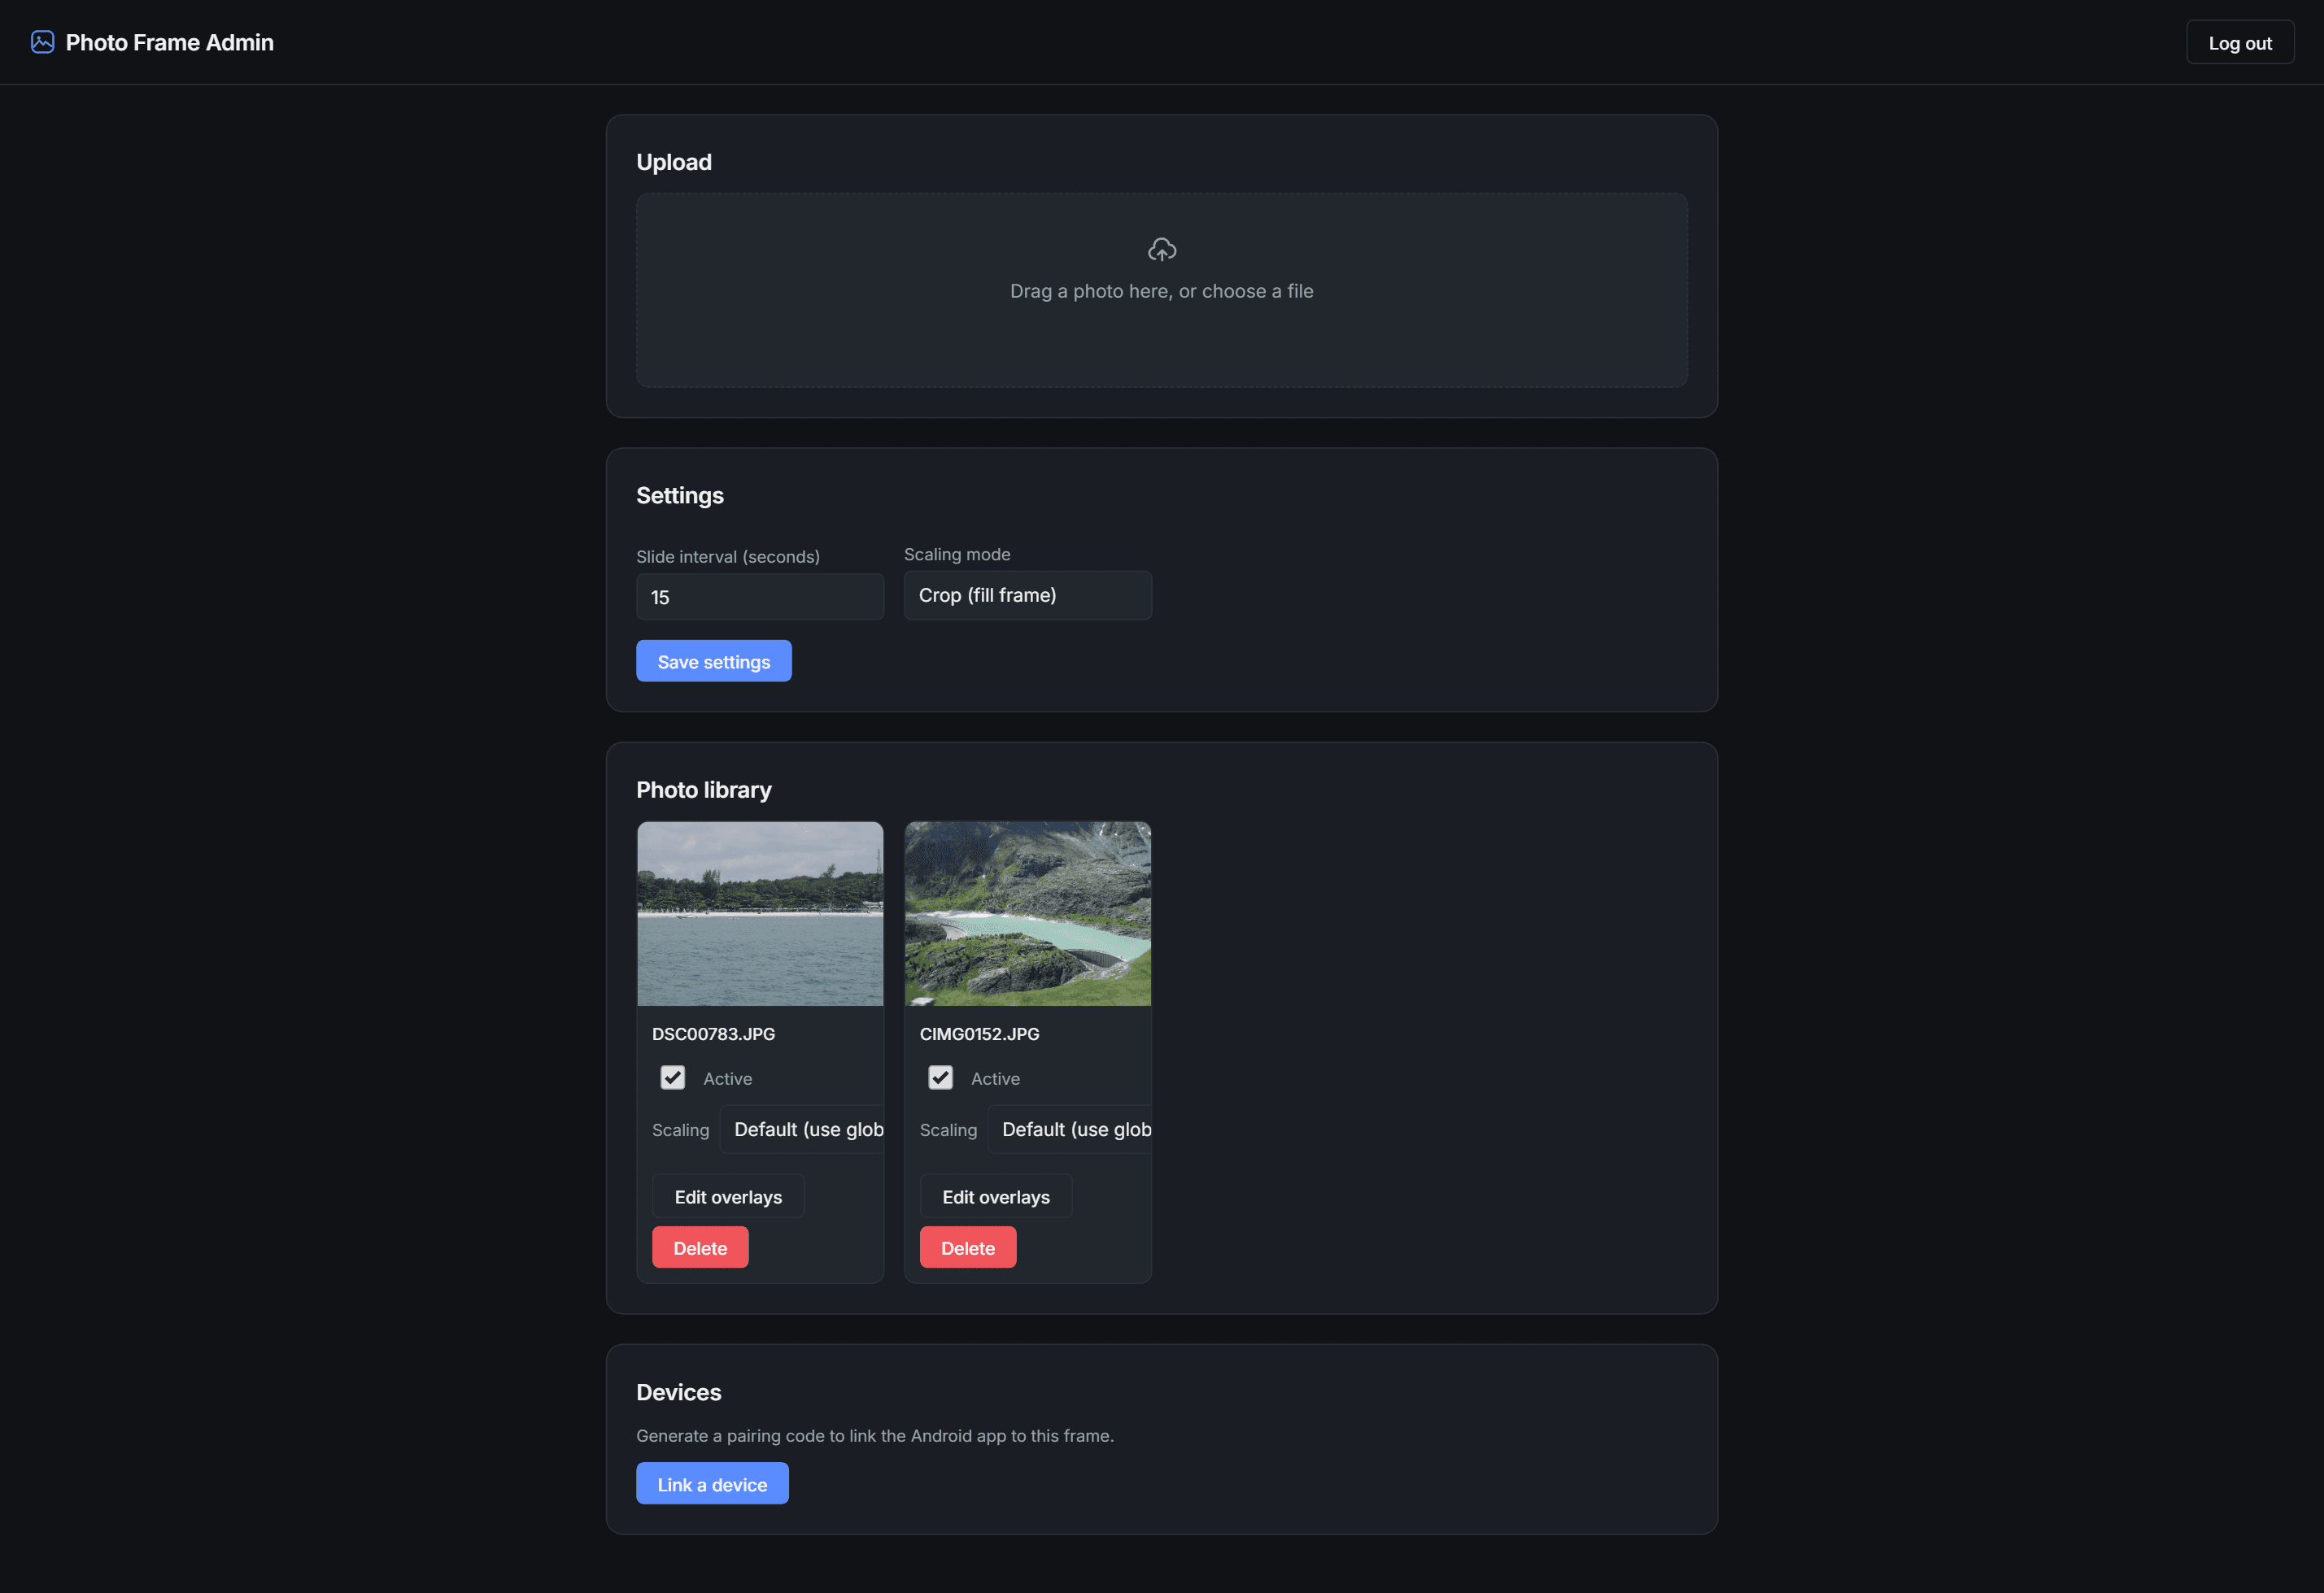Viewport: 2324px width, 1593px height.
Task: Click the pairing code description text
Action: tap(875, 1435)
